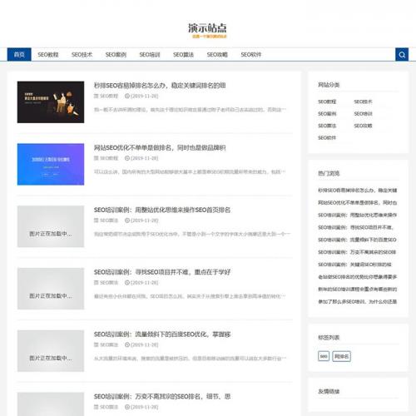This screenshot has width=416, height=416.
Task: Click category icon under 流量倾斜下的百度SEO article
Action: (97, 344)
